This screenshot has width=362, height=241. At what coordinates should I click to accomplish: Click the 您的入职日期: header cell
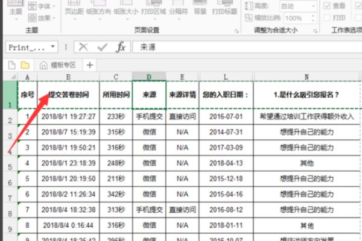coord(226,95)
